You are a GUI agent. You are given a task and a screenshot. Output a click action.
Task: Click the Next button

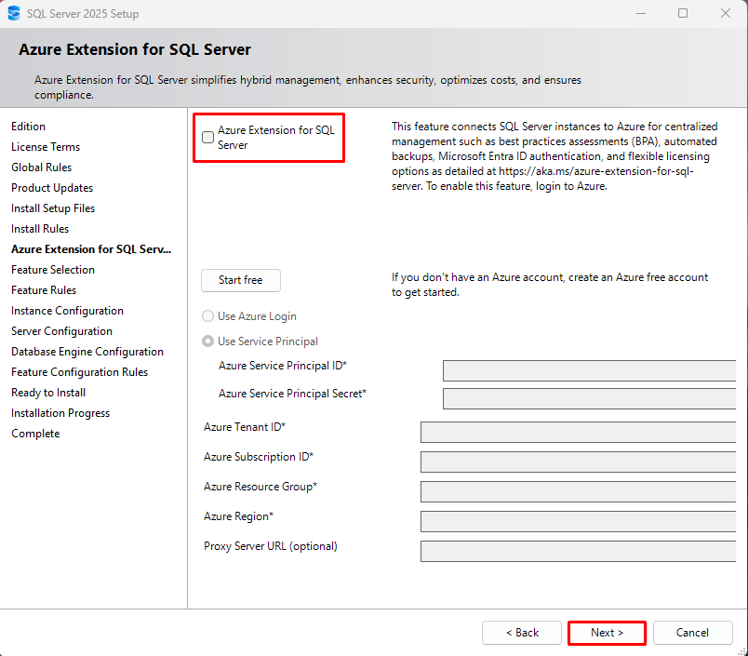pos(607,633)
